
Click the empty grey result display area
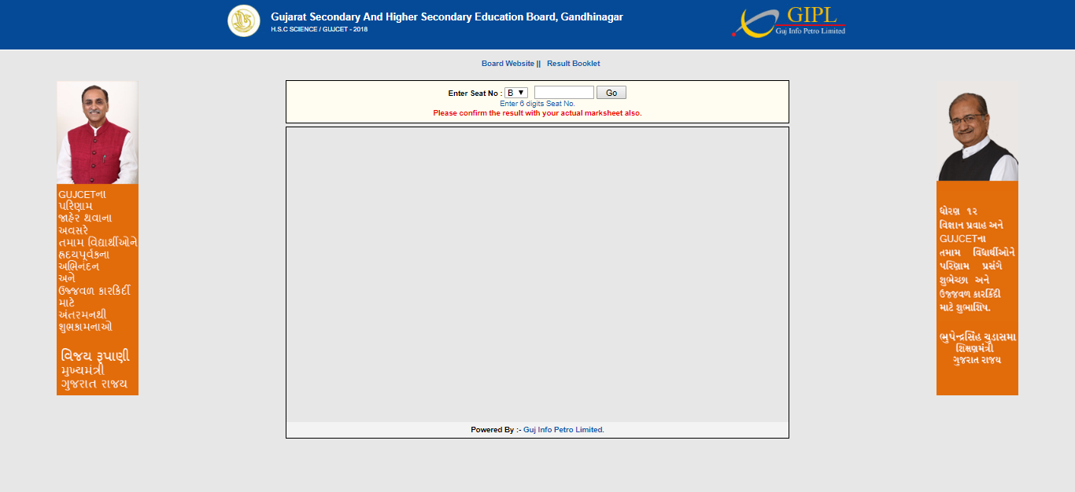[537, 275]
